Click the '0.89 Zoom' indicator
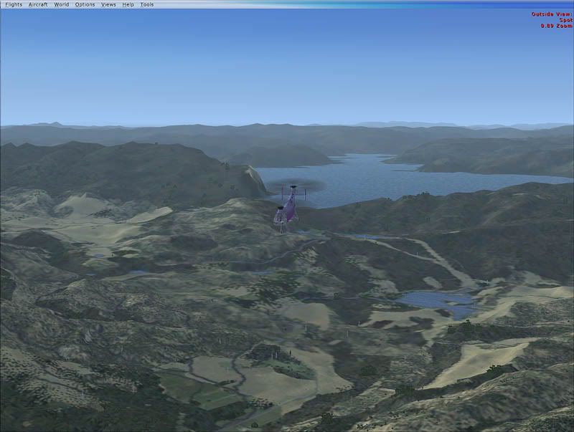 556,26
